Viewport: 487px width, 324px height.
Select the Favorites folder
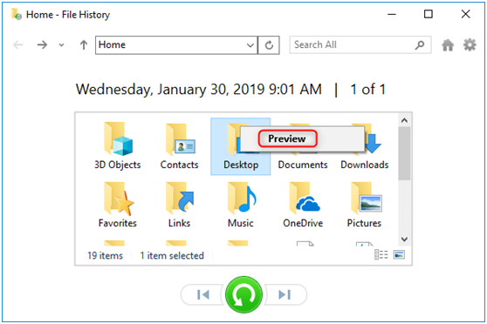click(118, 205)
